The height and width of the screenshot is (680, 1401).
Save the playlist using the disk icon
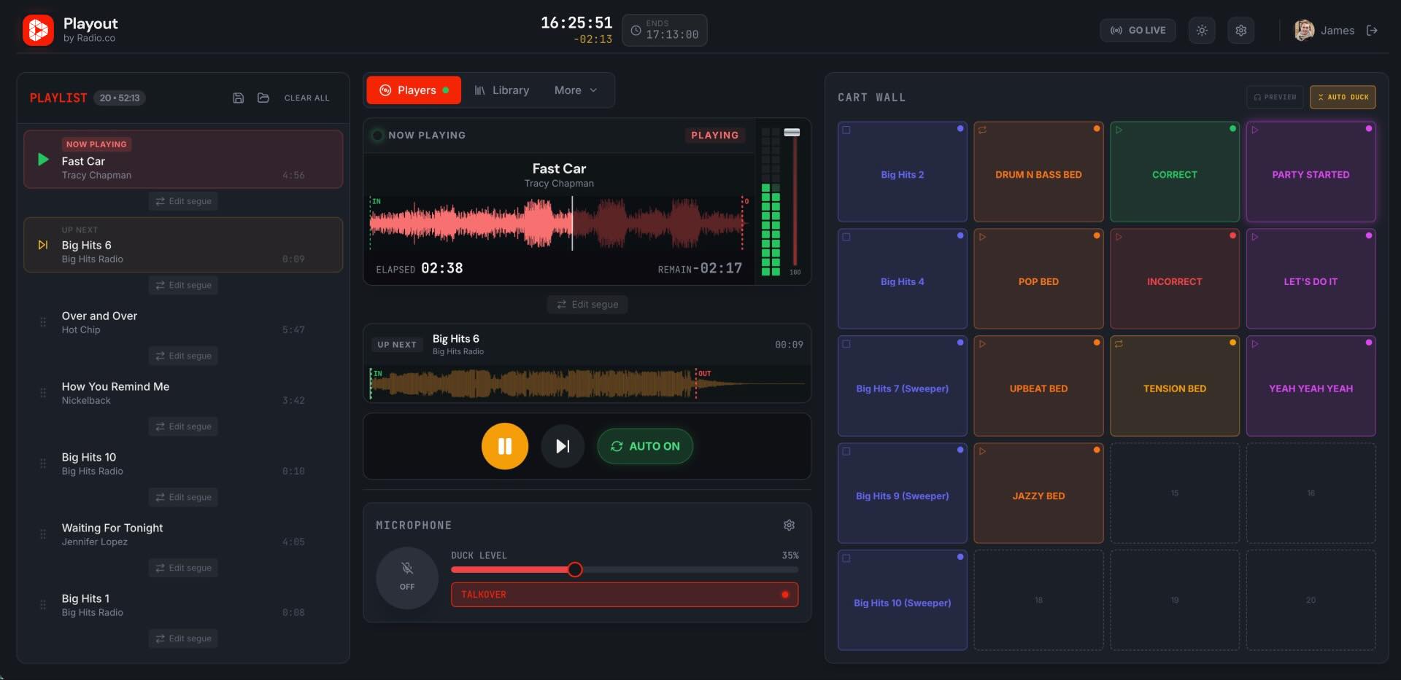[238, 98]
